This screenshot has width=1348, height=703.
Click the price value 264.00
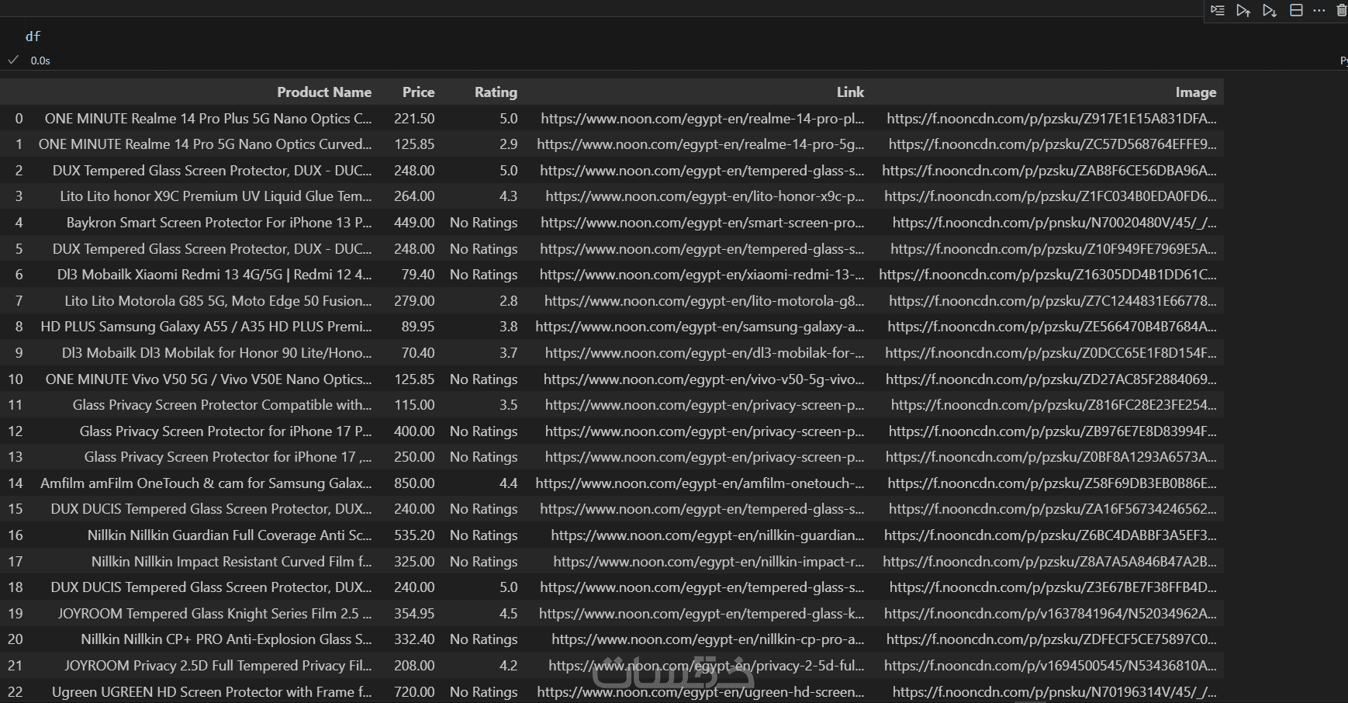(414, 196)
